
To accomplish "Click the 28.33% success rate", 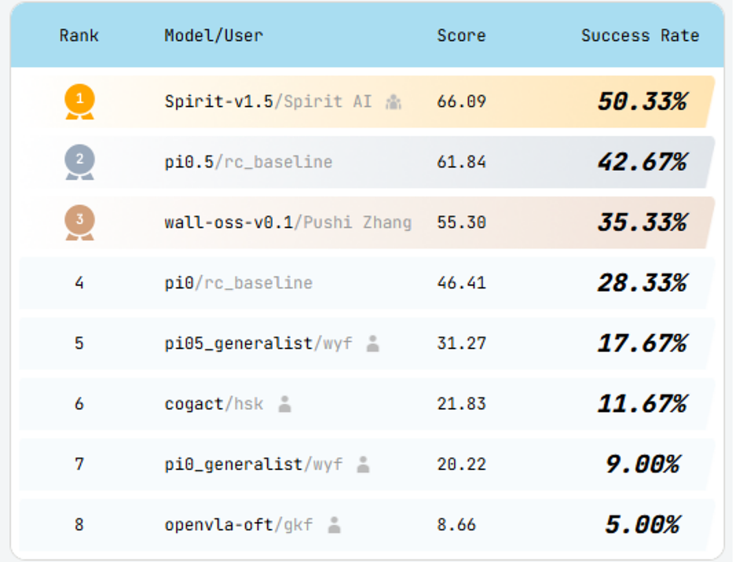I will (643, 283).
